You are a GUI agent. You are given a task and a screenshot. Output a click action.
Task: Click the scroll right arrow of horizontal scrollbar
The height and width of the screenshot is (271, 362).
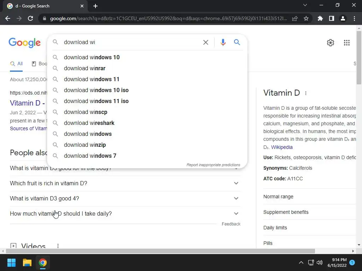point(353,251)
